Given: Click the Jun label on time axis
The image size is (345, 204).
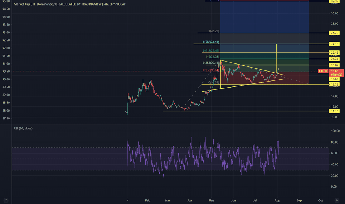Looking at the screenshot, I should [x=234, y=200].
